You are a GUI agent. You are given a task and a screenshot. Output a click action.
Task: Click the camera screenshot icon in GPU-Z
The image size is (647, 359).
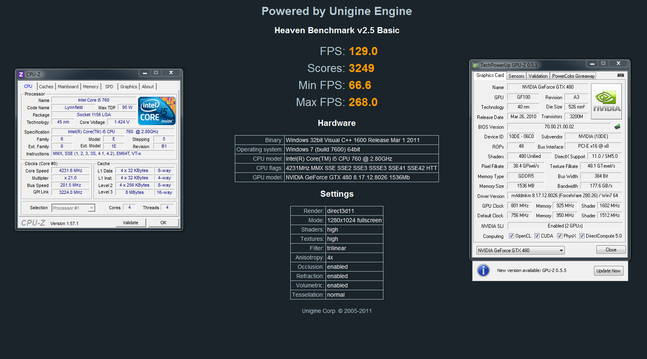pos(620,75)
